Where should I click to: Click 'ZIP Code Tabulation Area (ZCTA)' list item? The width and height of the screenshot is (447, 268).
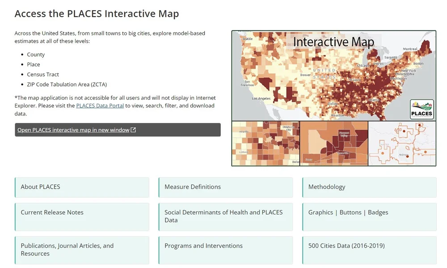click(67, 84)
